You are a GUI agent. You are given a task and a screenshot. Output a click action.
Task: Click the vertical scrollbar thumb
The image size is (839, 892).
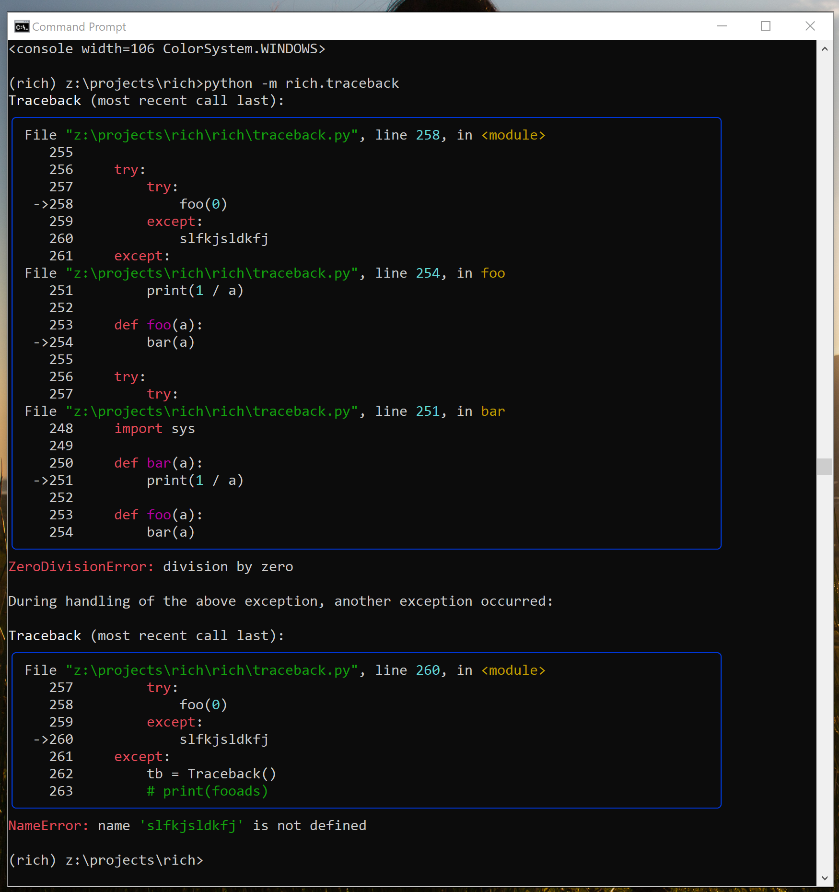point(825,467)
